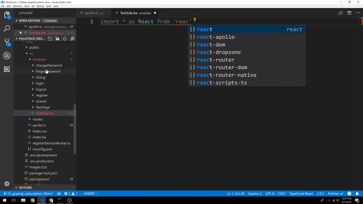The height and width of the screenshot is (204, 363).
Task: Click the explorer vertical scrollbar
Action: pyautogui.click(x=75, y=129)
